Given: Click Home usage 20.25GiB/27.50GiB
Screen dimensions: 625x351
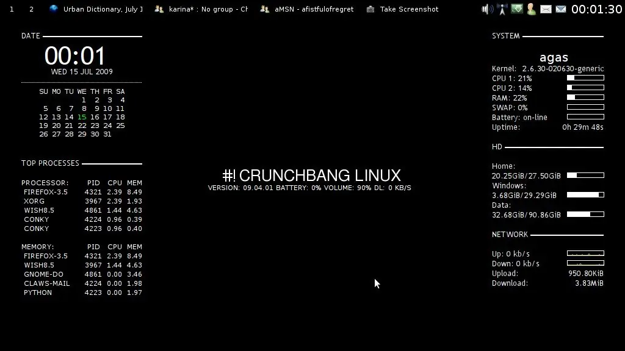Looking at the screenshot, I should pyautogui.click(x=526, y=176).
